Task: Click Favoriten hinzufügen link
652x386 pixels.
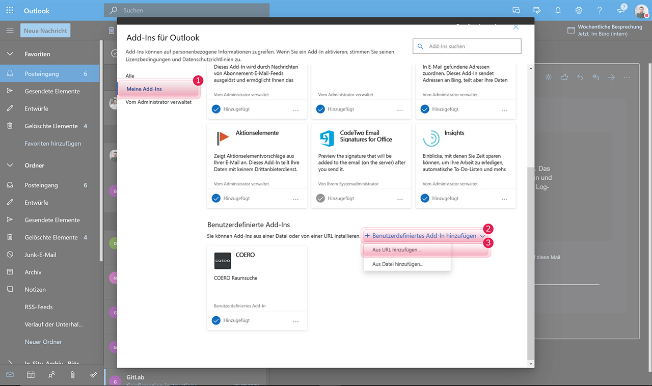Action: [x=53, y=144]
